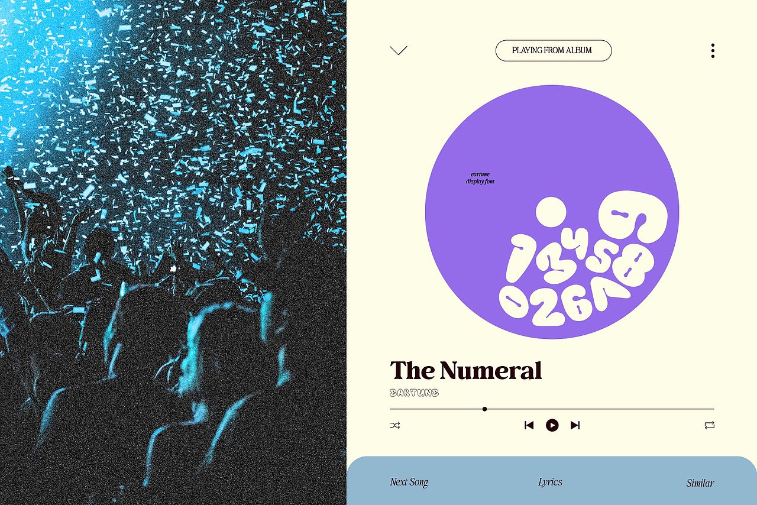Screen dimensions: 757x505
Task: Select the purple circular album artwork
Action: click(x=552, y=212)
